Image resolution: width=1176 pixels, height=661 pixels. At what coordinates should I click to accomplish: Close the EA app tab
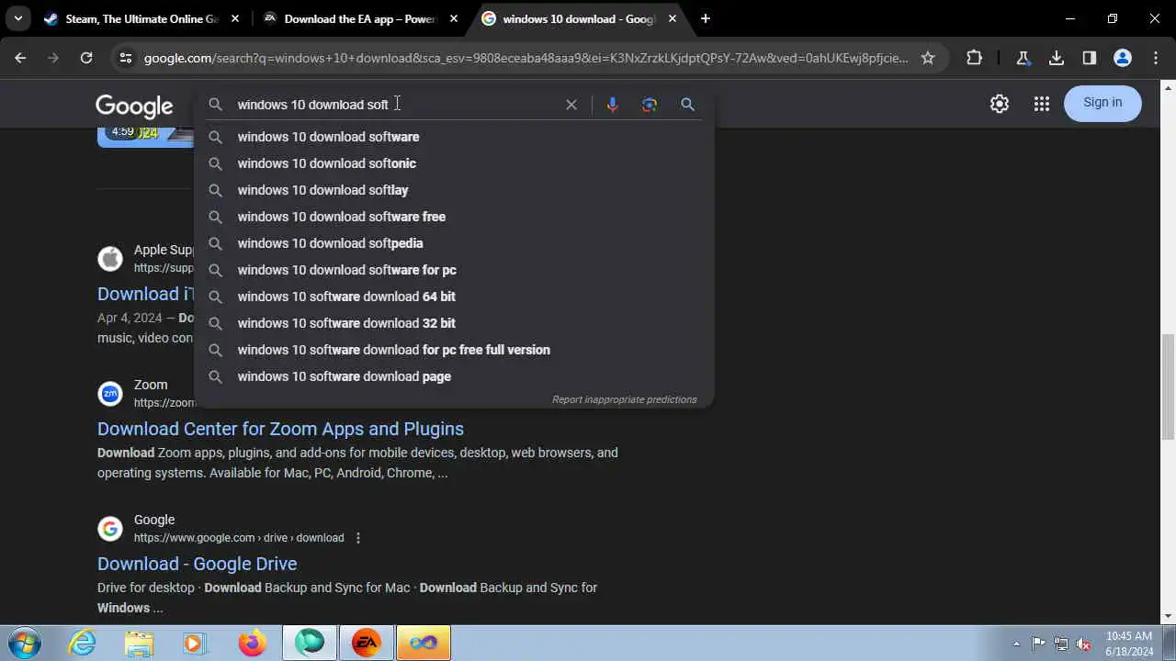(454, 18)
